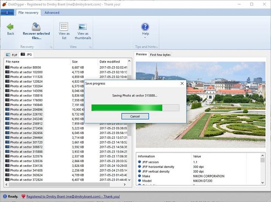Click the Help question mark icon
This screenshot has width=271, height=202.
(x=145, y=27)
